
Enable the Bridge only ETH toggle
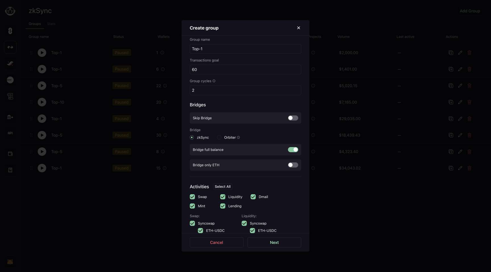tap(293, 165)
